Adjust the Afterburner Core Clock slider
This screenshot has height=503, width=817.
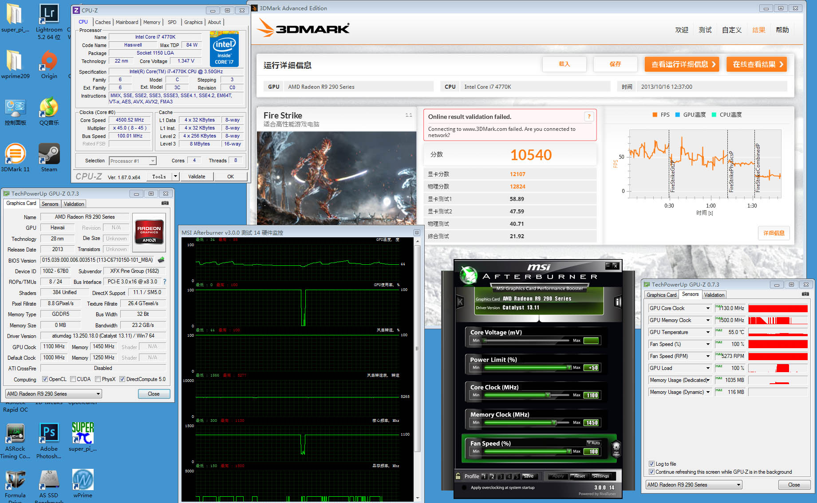(x=549, y=395)
